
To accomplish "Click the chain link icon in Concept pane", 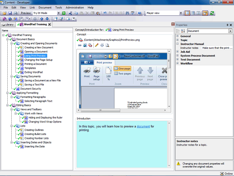I will point(80,45).
